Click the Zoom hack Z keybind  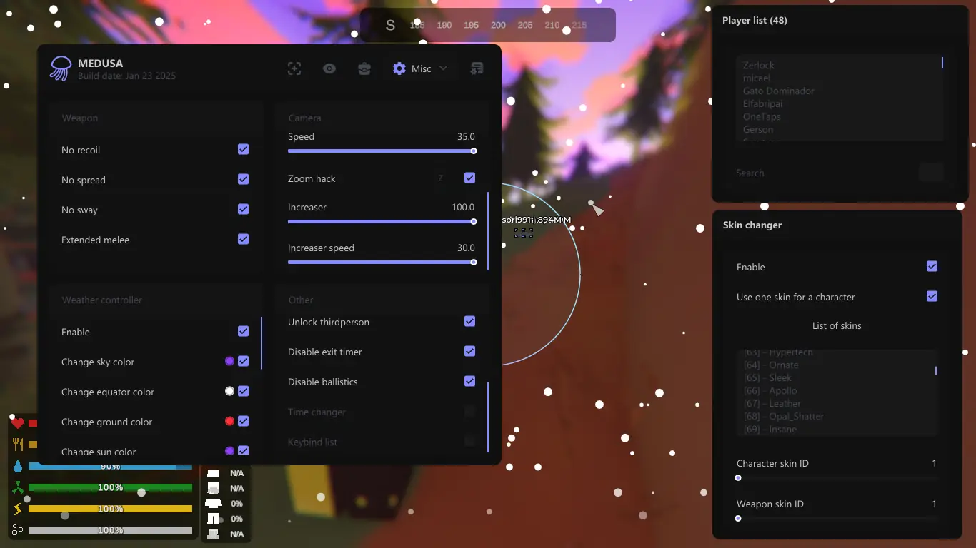(x=440, y=178)
